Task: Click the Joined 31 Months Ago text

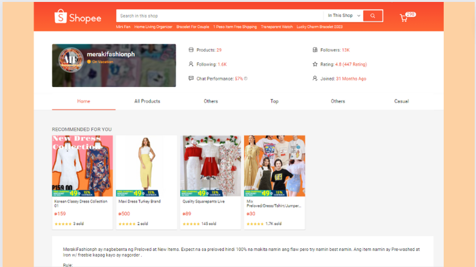Action: pyautogui.click(x=351, y=79)
